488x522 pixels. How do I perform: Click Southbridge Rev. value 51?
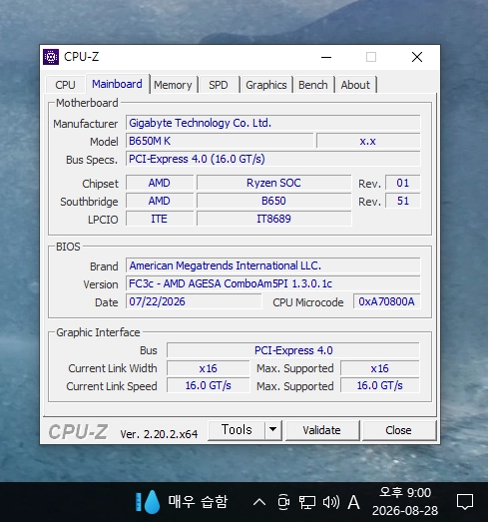click(x=403, y=201)
